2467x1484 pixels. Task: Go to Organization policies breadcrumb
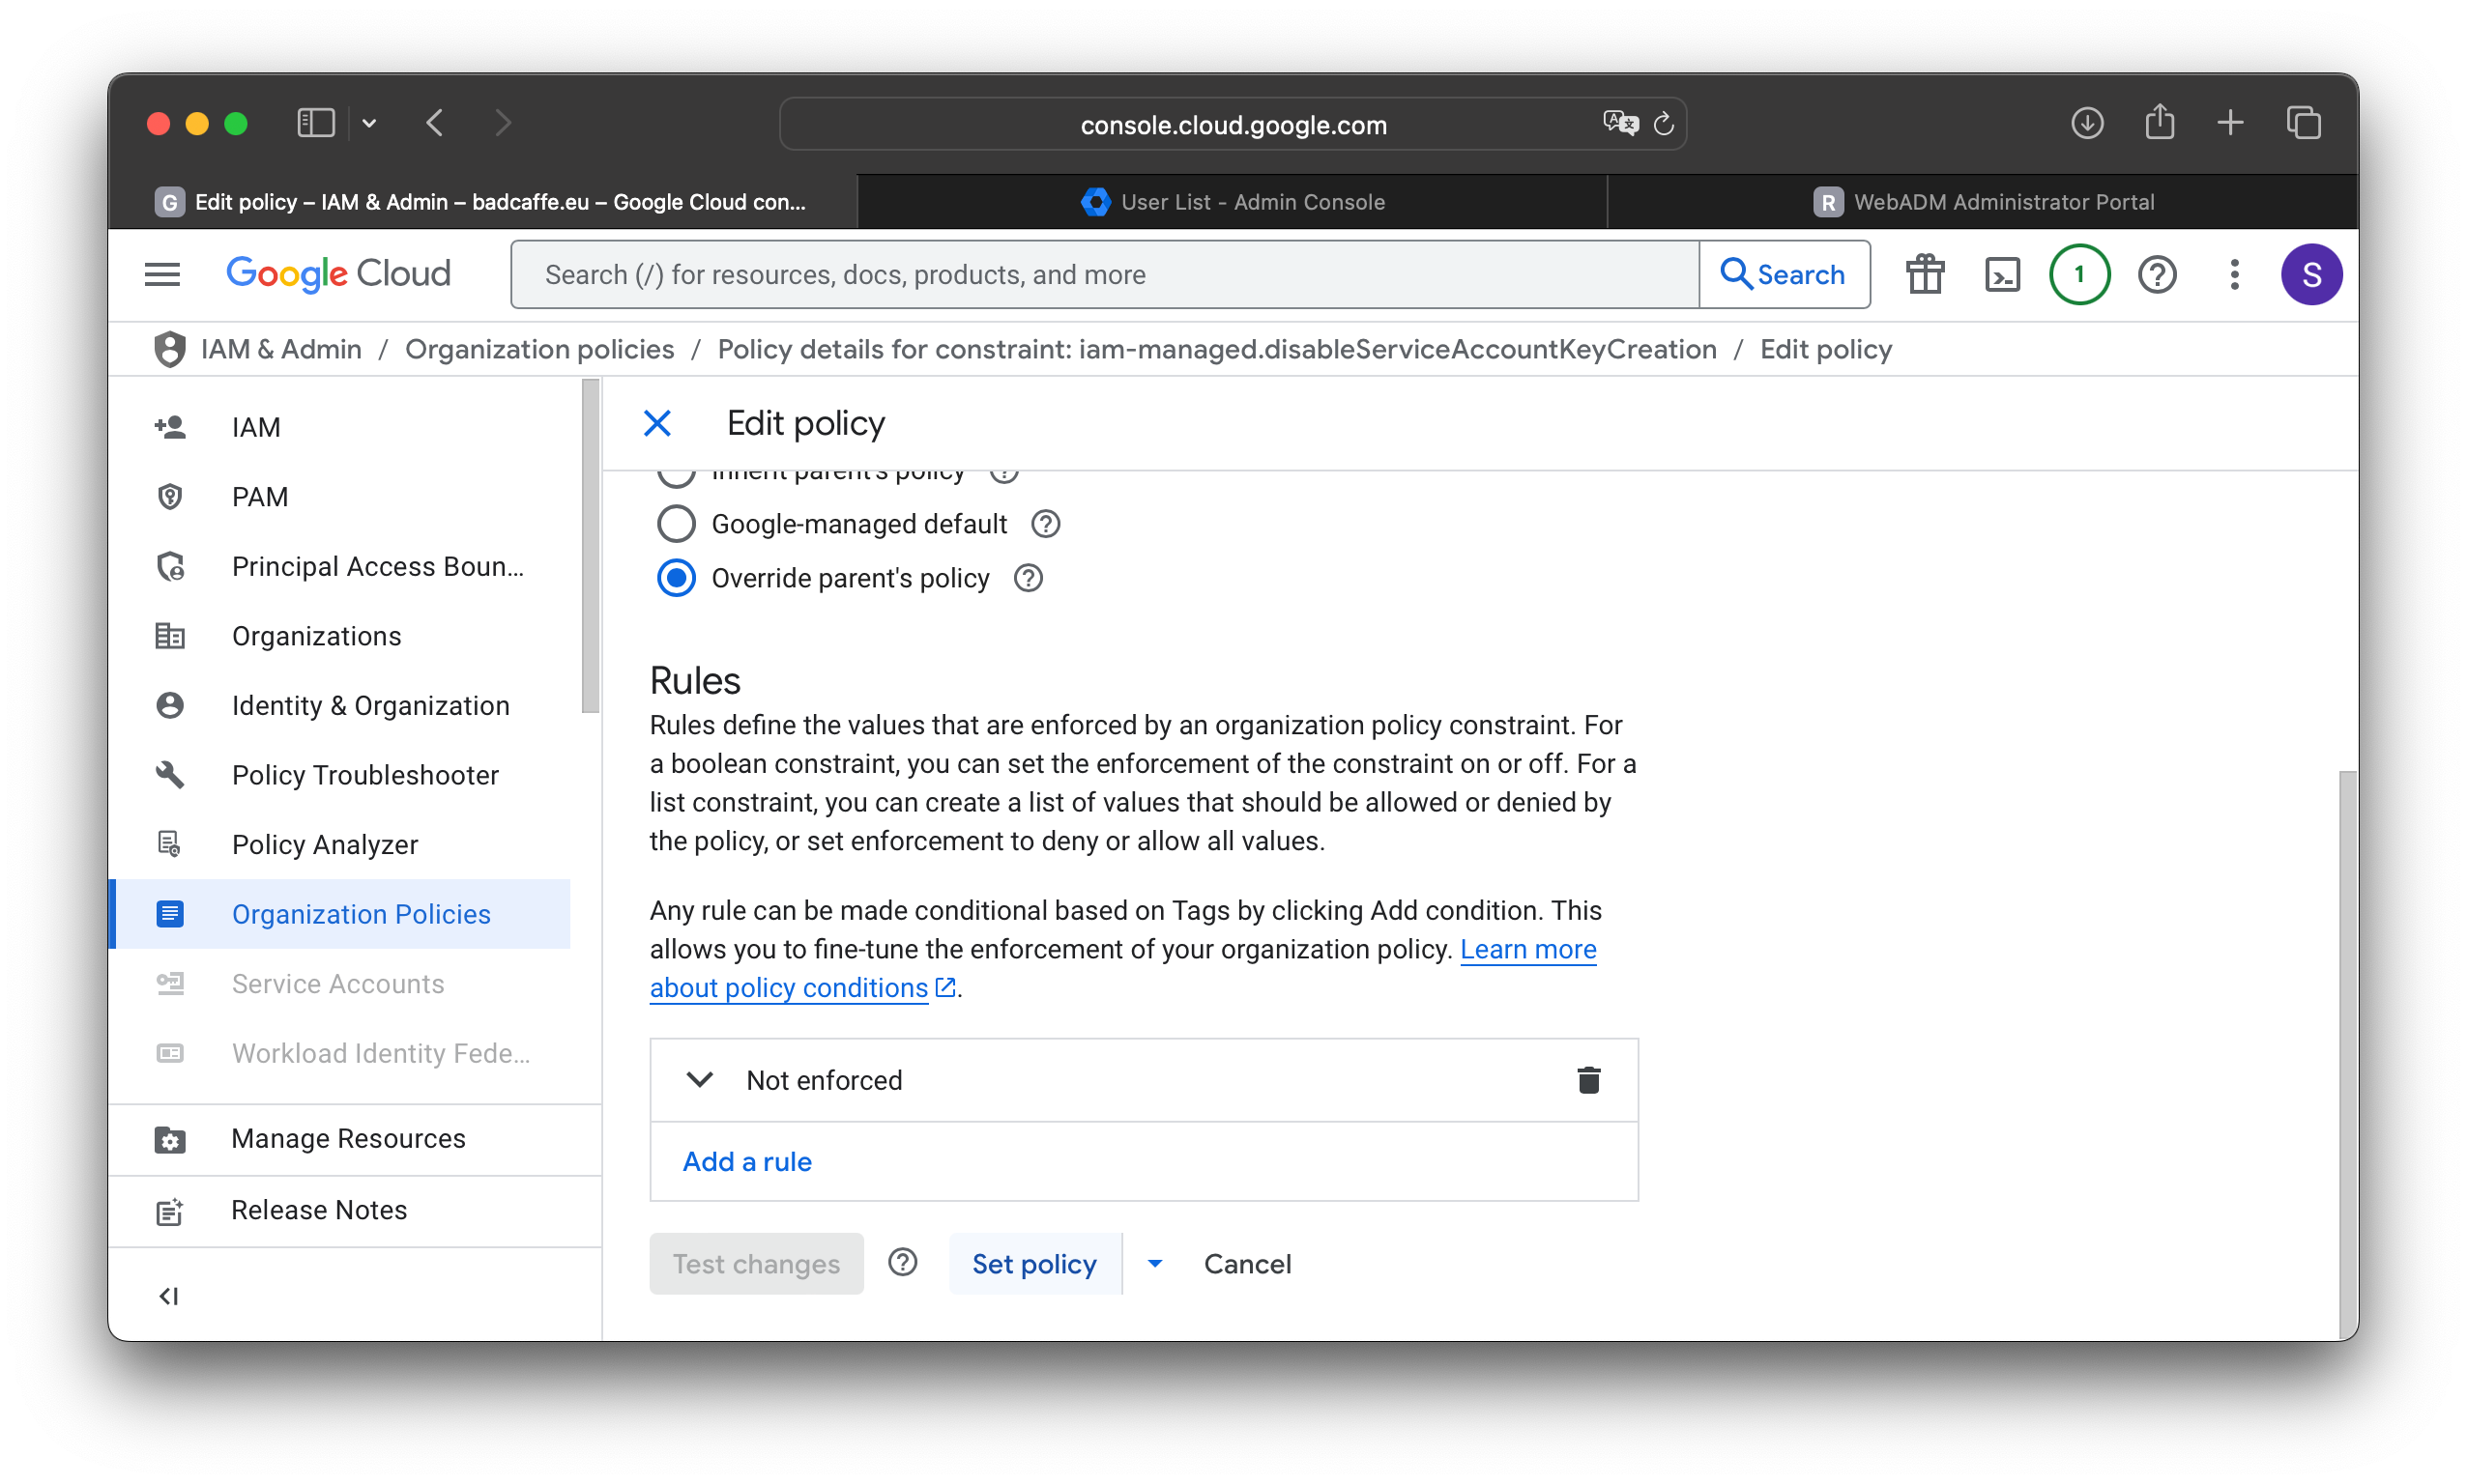tap(539, 349)
